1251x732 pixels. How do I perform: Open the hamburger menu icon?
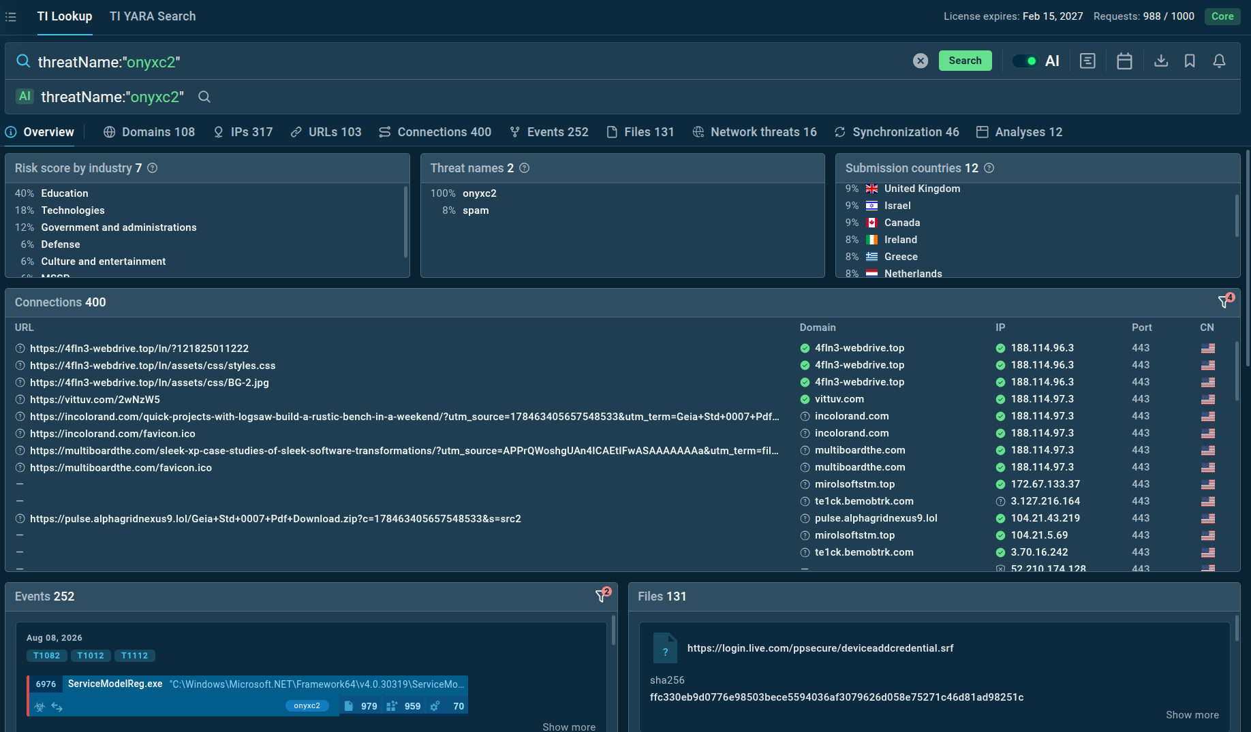tap(11, 16)
